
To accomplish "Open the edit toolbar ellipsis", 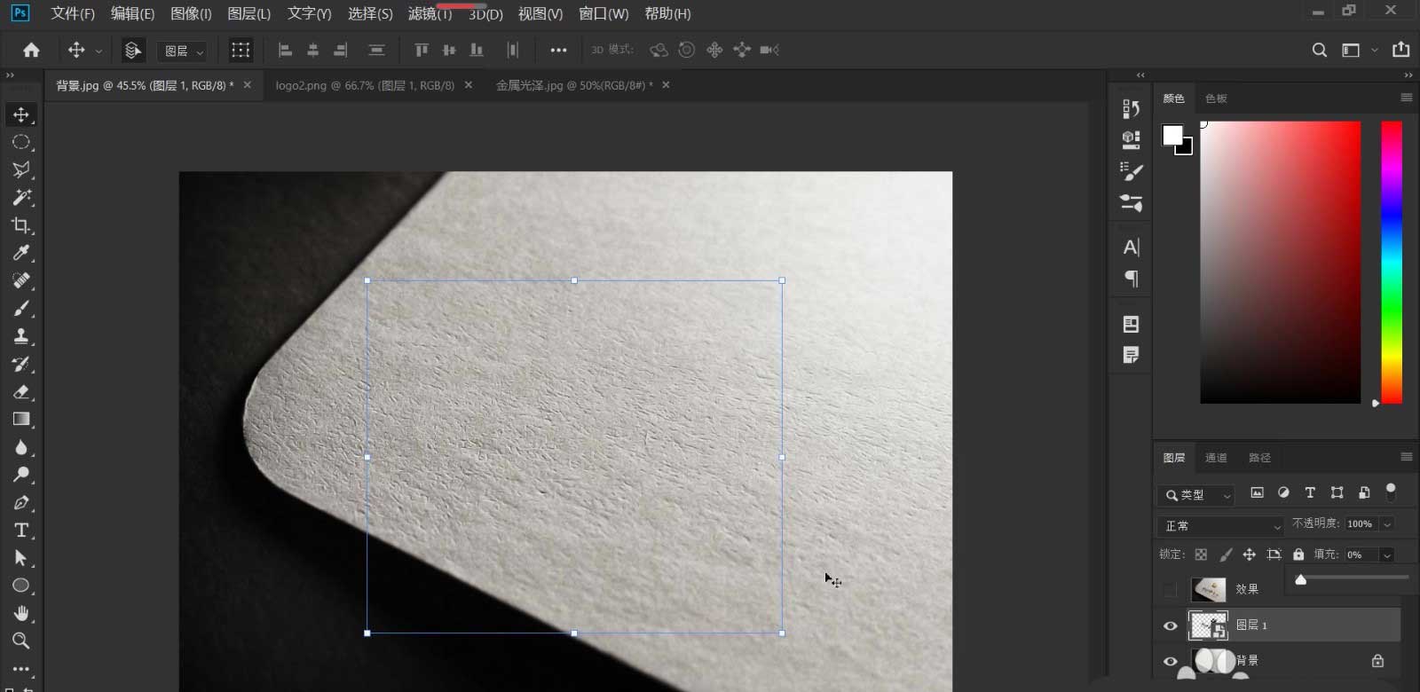I will click(x=21, y=669).
